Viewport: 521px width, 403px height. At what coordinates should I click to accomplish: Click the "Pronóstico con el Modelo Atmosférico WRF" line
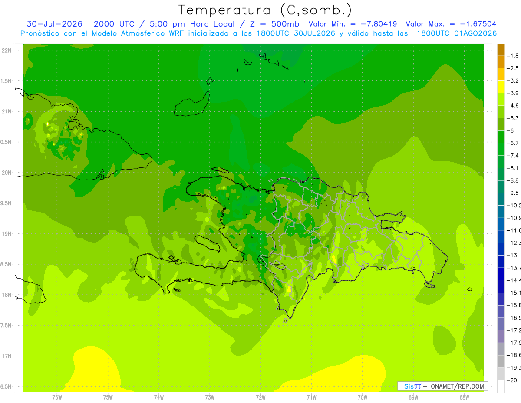click(259, 33)
